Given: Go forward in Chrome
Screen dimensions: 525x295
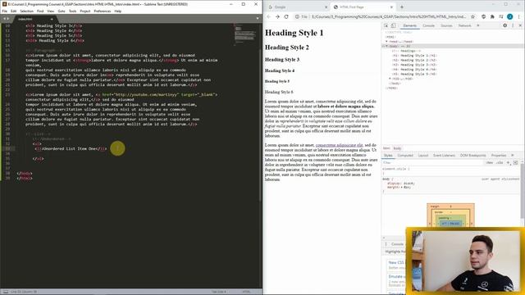Looking at the screenshot, I should click(277, 16).
